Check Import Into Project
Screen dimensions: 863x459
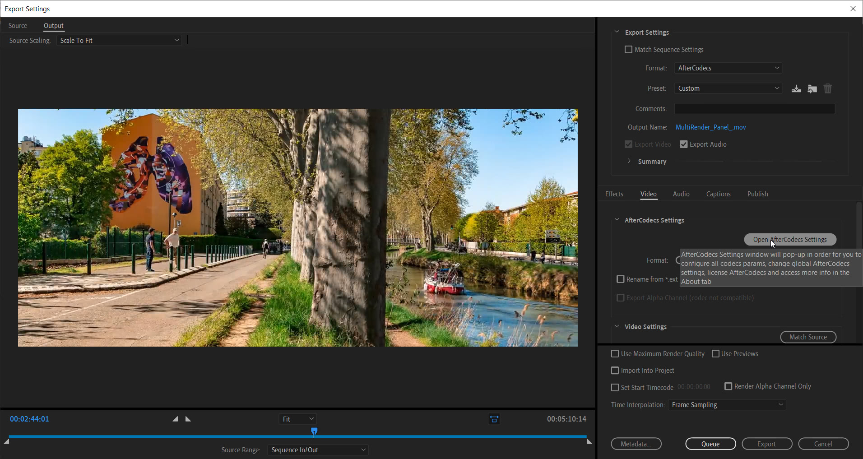coord(615,370)
